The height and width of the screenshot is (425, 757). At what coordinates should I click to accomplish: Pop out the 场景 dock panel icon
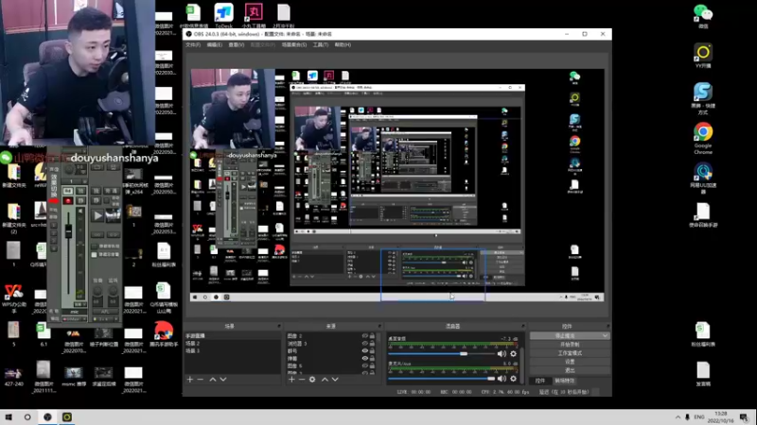point(278,326)
